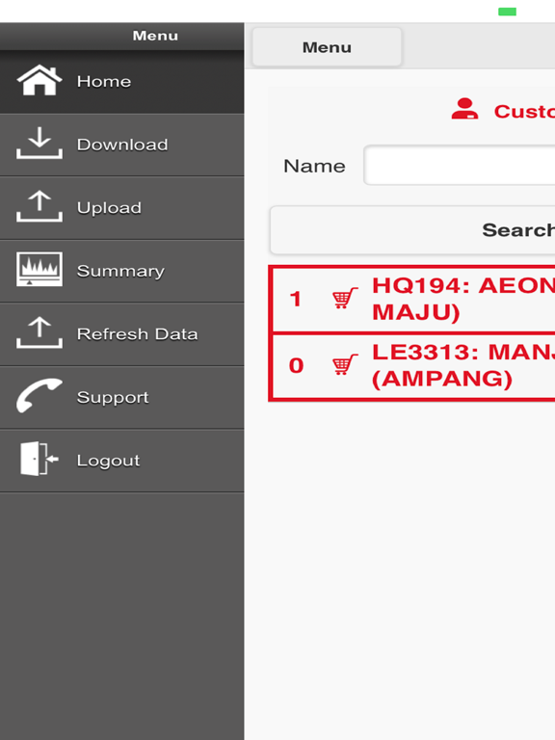Click the Upload arrow icon beside Upload

pos(40,206)
